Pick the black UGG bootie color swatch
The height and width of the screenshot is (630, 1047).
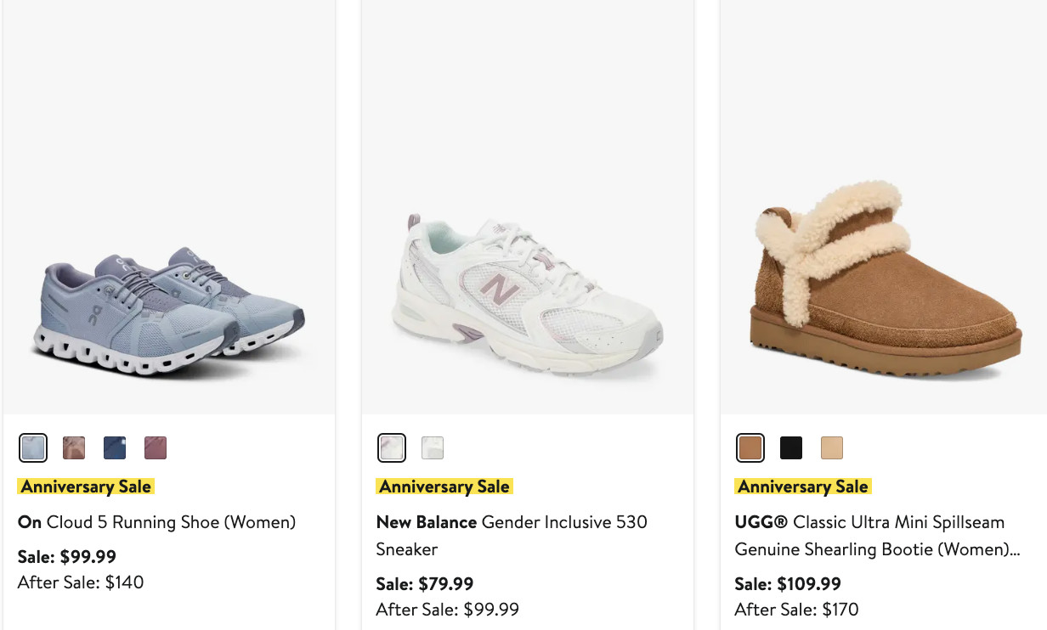791,447
